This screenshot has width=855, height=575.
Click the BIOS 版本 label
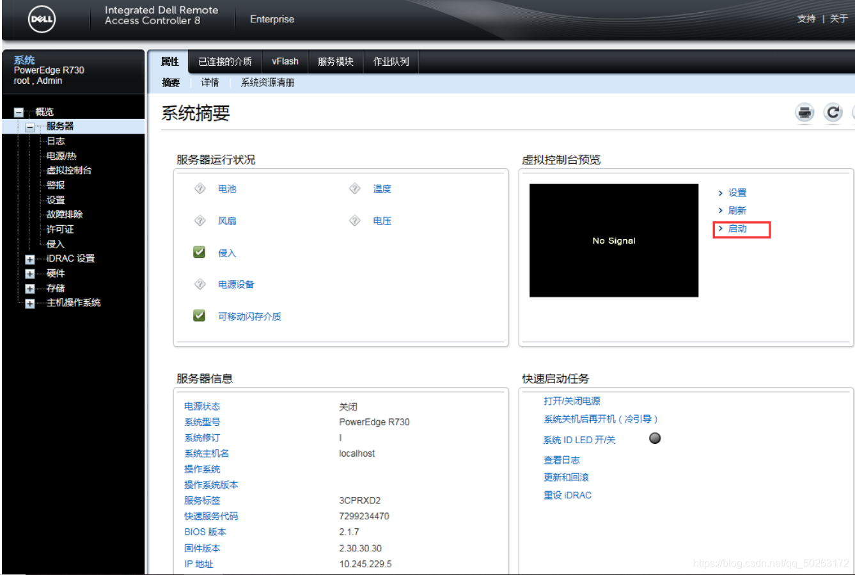205,532
